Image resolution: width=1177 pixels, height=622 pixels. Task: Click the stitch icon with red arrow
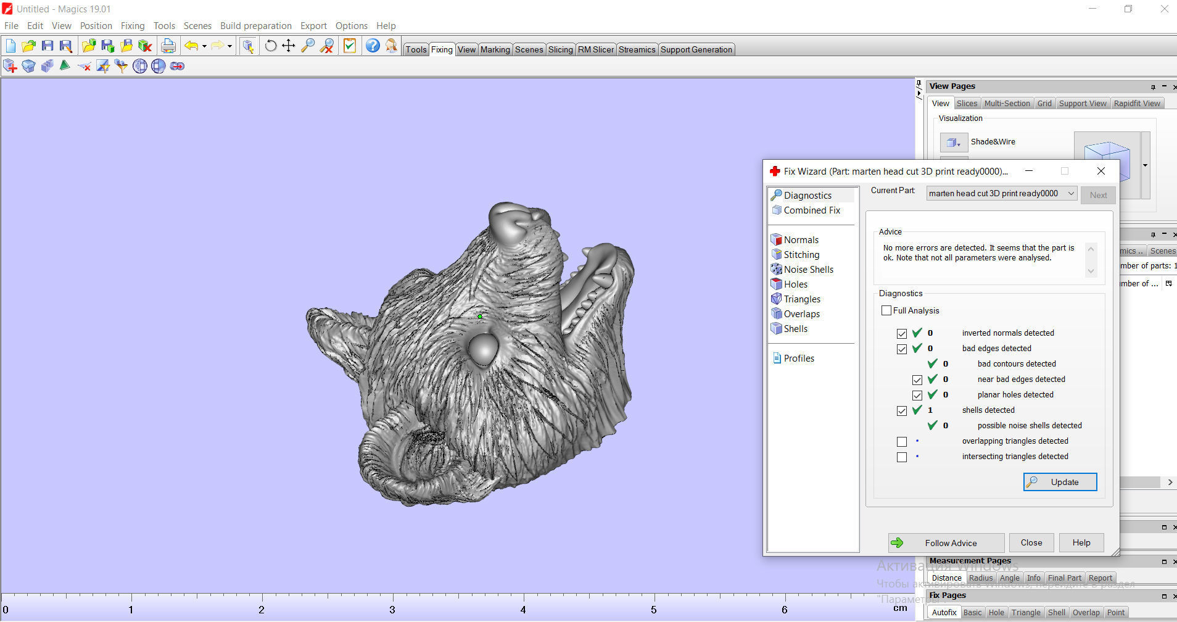click(x=177, y=66)
